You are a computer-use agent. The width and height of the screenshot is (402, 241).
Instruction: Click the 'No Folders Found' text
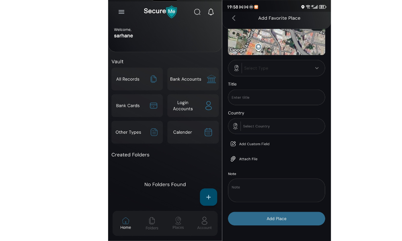coord(165,184)
